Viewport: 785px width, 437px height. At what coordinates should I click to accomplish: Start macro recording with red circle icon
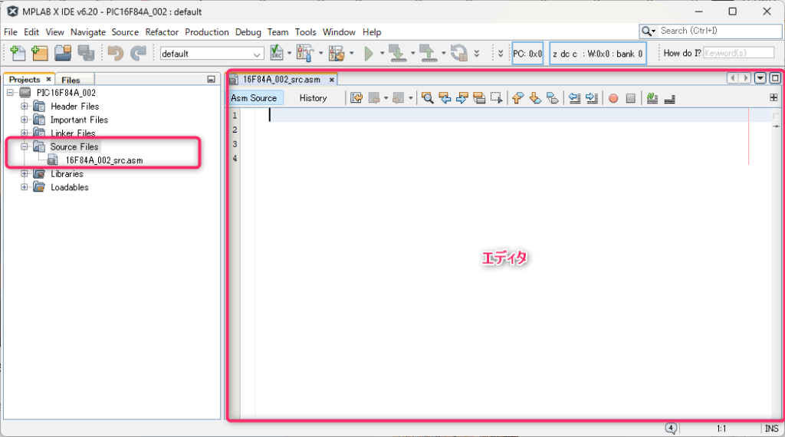pos(613,99)
